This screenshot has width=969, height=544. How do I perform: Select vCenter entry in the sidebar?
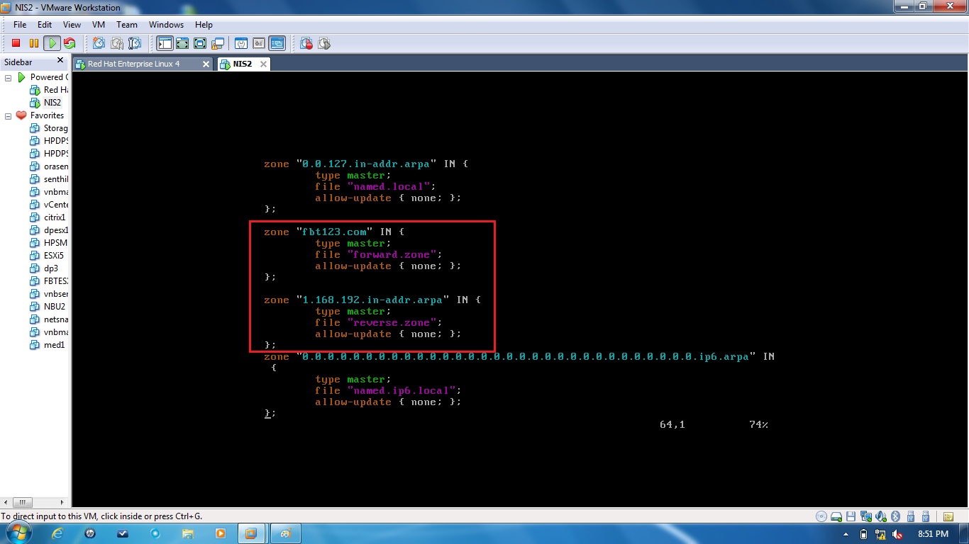(51, 205)
